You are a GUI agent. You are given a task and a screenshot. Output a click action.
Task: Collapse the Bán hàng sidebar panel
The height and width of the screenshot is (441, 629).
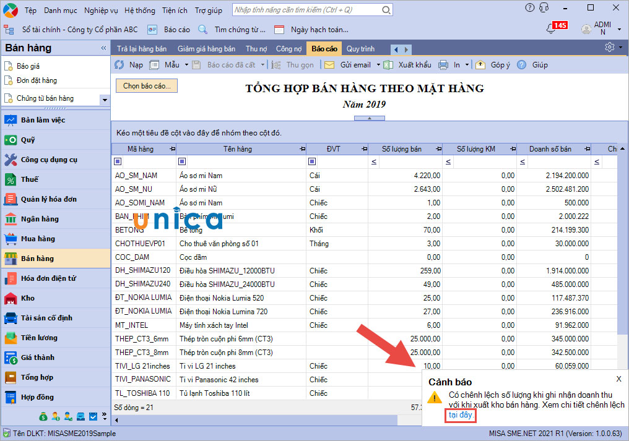[103, 48]
